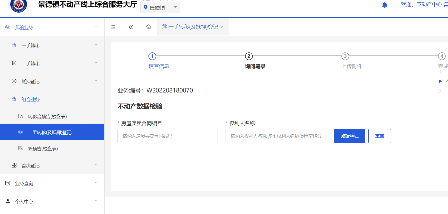This screenshot has width=448, height=214.
Task: Click the 数据验证 button
Action: tap(349, 136)
